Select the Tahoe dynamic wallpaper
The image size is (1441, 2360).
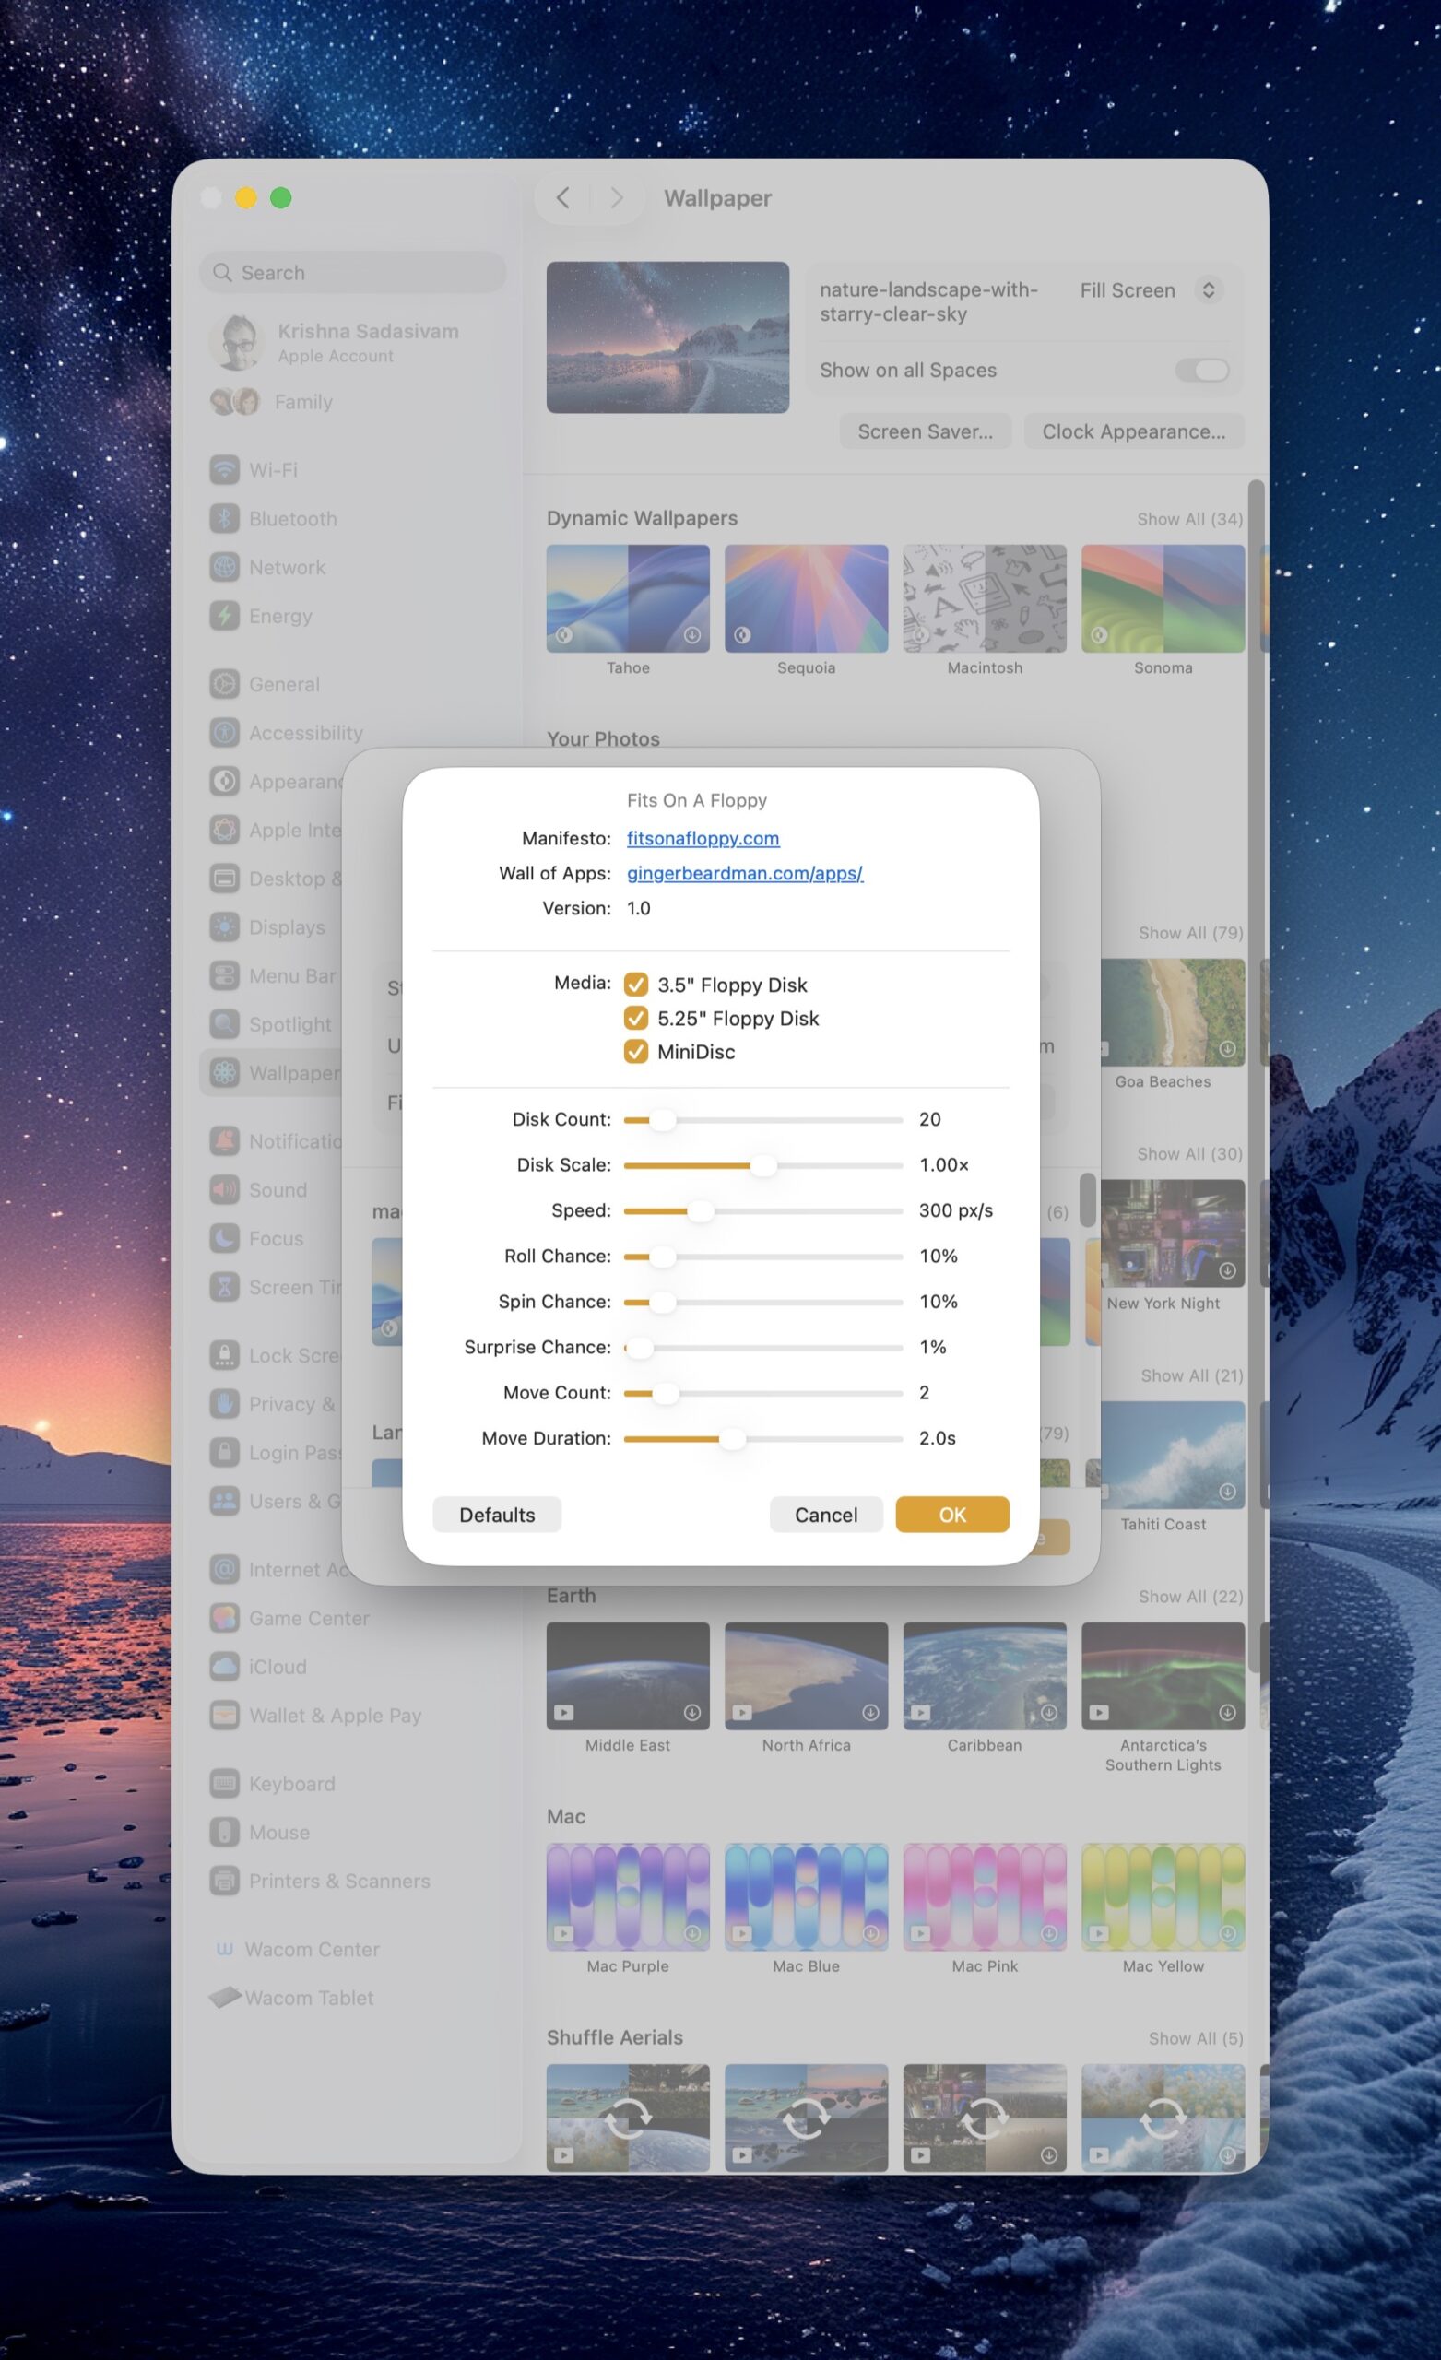tap(628, 598)
